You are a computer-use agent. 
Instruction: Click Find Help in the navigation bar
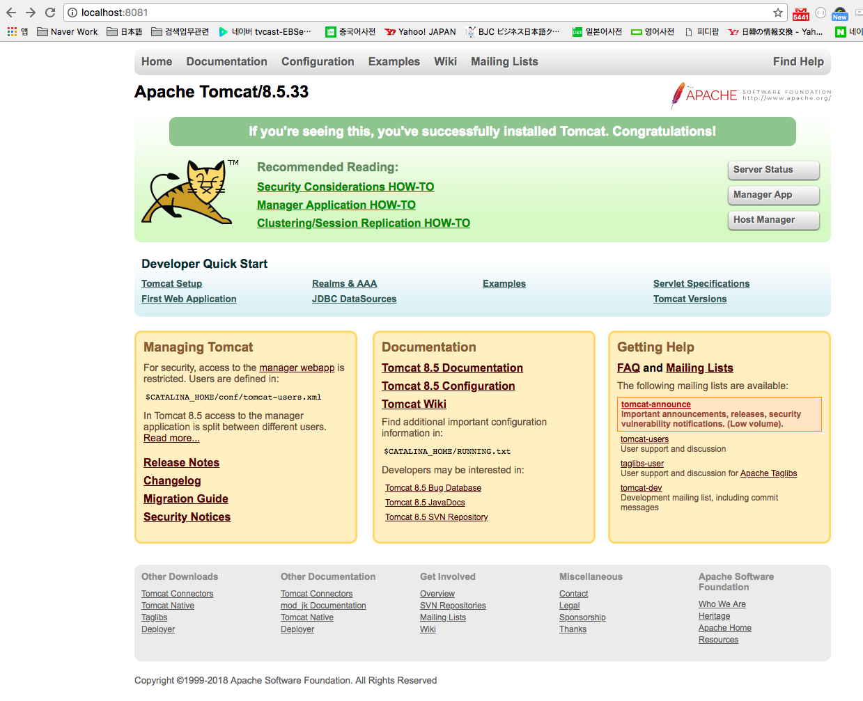click(798, 61)
